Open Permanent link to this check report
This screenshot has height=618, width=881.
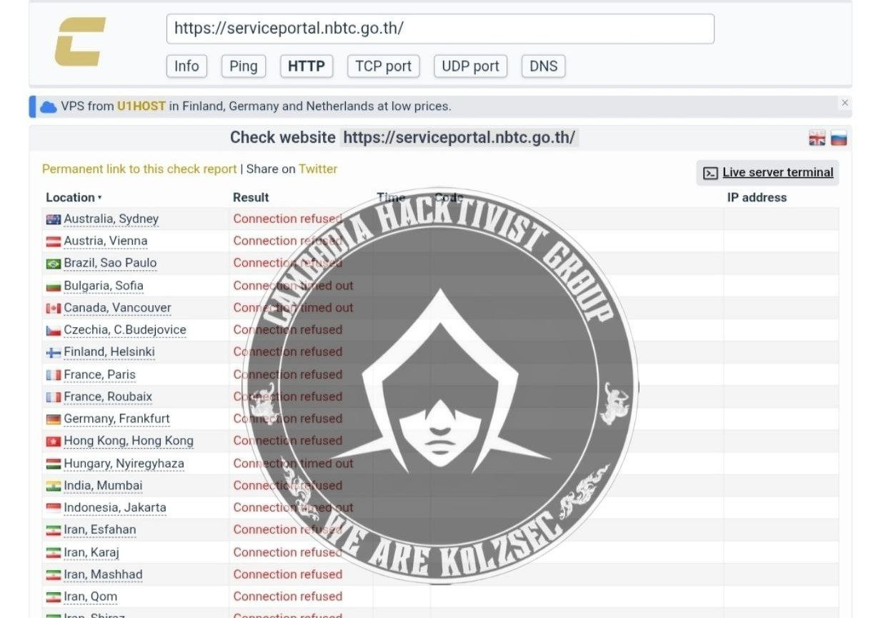[139, 169]
